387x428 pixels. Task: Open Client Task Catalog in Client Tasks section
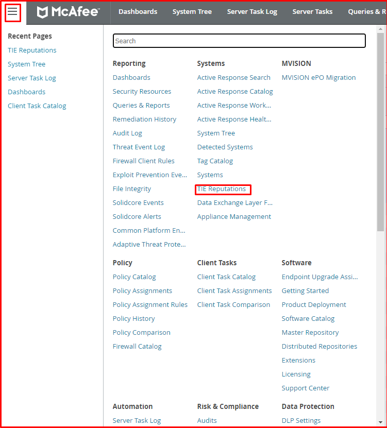(226, 277)
